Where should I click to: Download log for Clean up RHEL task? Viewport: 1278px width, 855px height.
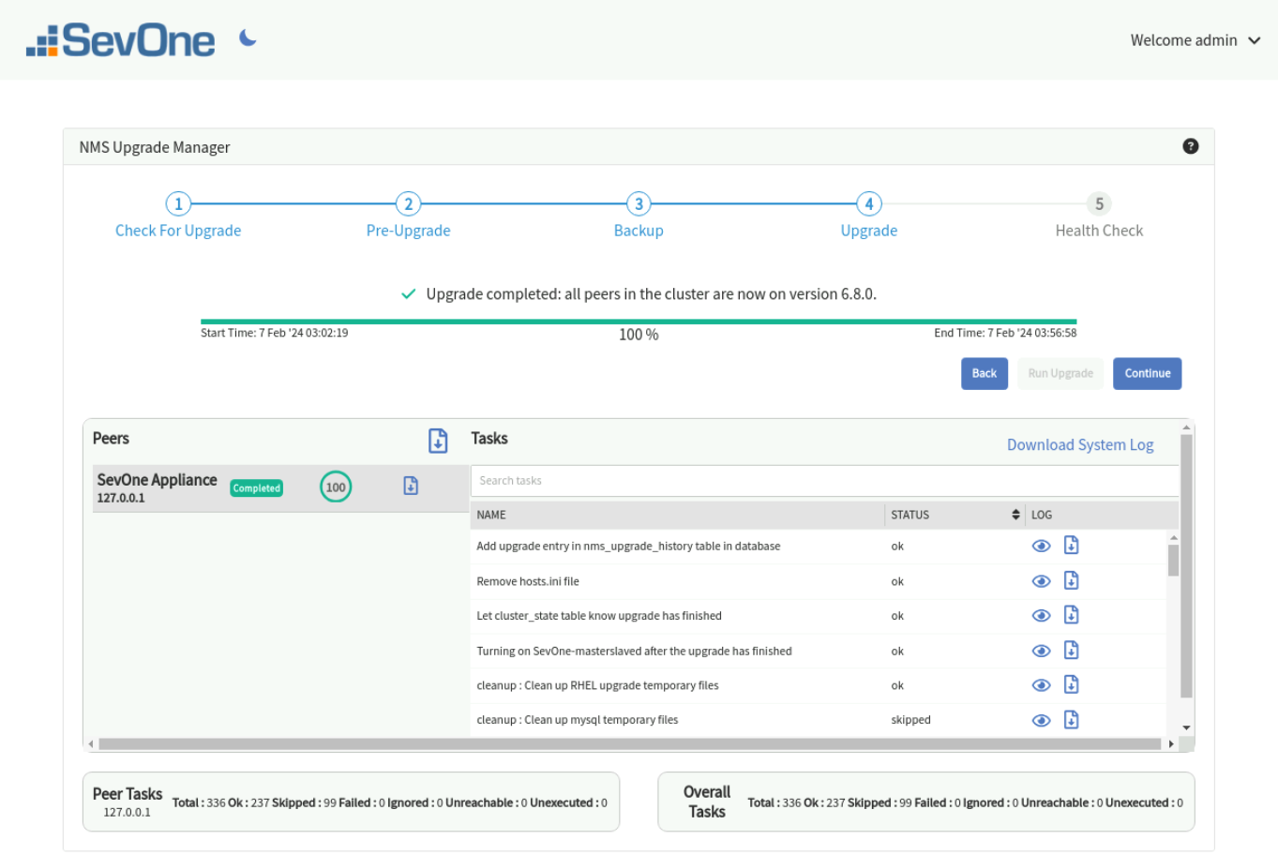1072,684
